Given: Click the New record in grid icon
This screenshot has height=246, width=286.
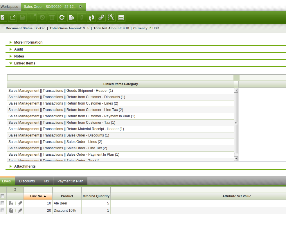Looking at the screenshot, I should point(12,17).
